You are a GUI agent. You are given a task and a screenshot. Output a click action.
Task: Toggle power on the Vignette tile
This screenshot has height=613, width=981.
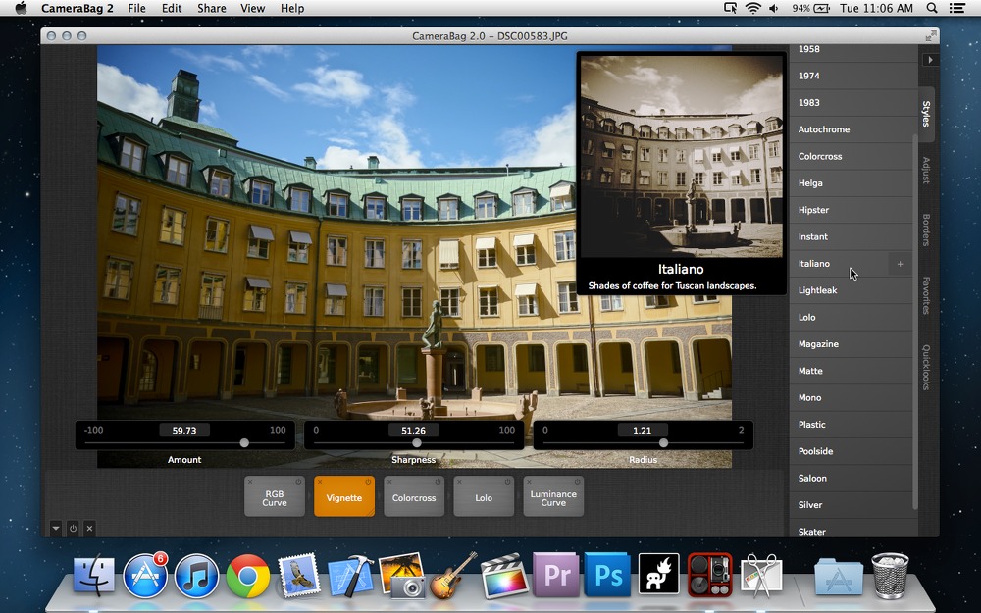pyautogui.click(x=368, y=482)
